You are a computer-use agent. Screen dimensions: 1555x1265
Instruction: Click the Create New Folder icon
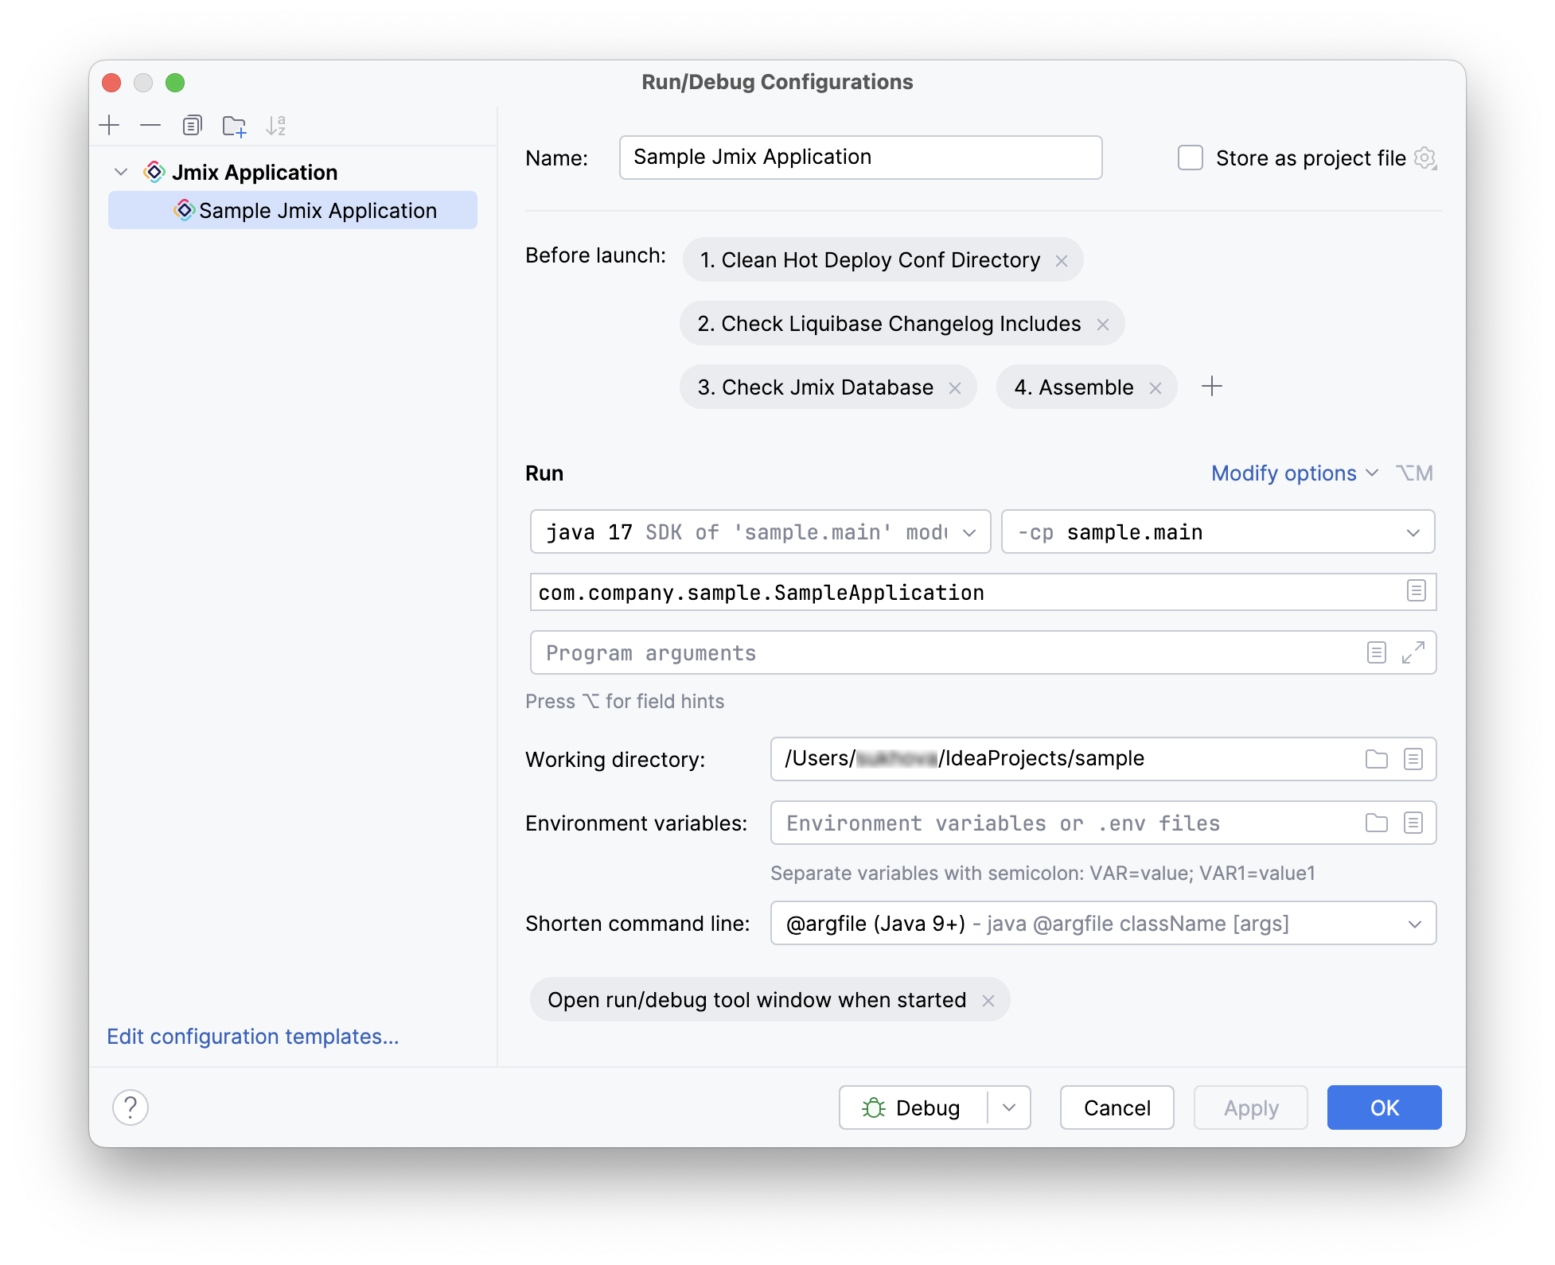click(x=234, y=126)
